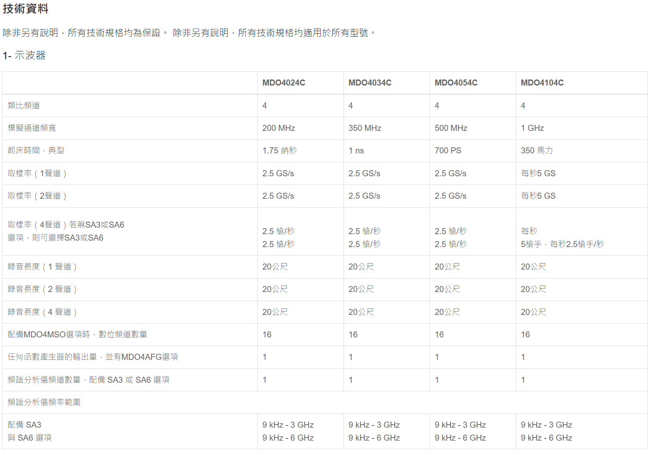Click the 每秒5 GS cell in 2聲道 row
650x451 pixels.
click(538, 196)
